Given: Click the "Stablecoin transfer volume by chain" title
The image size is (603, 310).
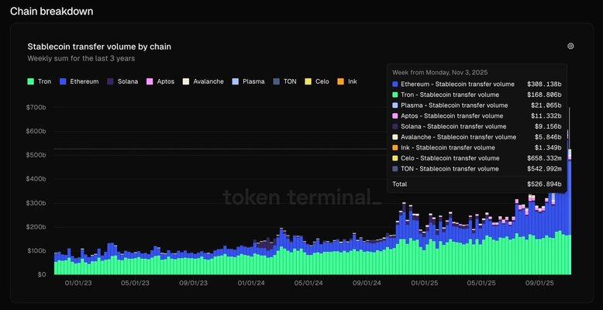Looking at the screenshot, I should tap(99, 46).
